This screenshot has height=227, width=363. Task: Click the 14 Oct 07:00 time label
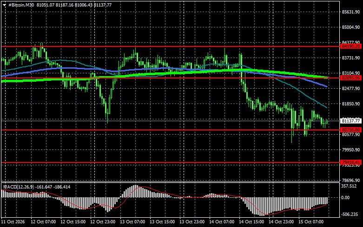pos(222,222)
